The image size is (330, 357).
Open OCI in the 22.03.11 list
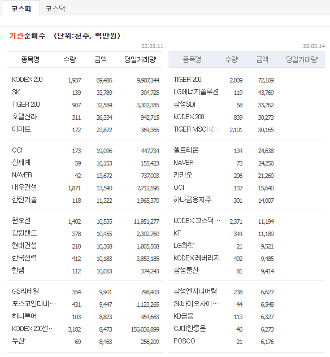coord(17,150)
